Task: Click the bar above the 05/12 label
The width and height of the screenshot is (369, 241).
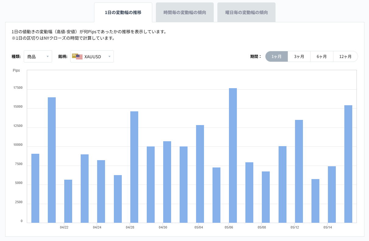Action: click(x=299, y=171)
